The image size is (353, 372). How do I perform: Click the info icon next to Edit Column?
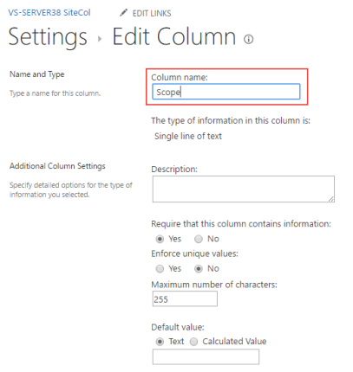249,39
